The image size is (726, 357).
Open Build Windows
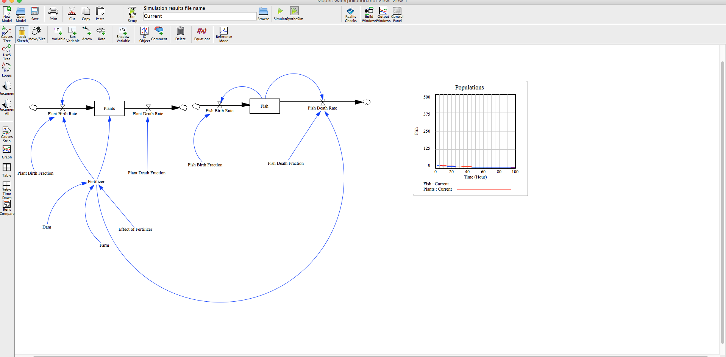[369, 14]
